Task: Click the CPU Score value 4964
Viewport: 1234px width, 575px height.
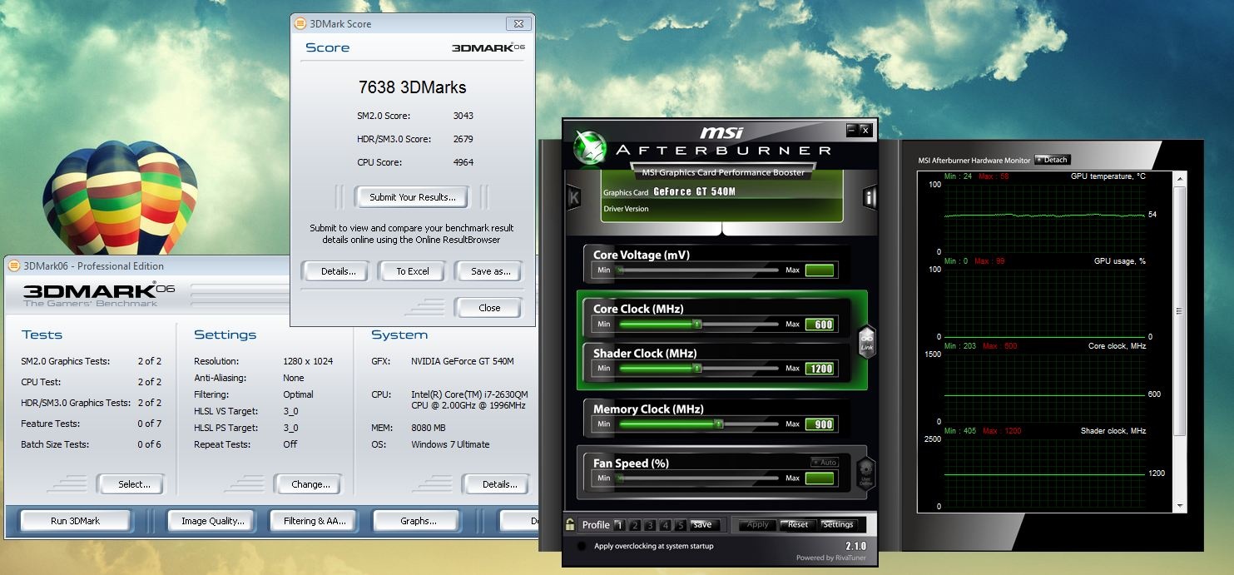Action: [463, 162]
